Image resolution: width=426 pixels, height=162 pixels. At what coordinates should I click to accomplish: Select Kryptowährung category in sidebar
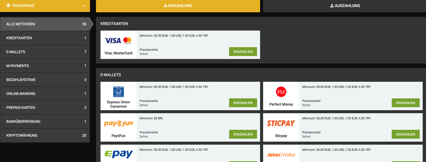(45, 135)
